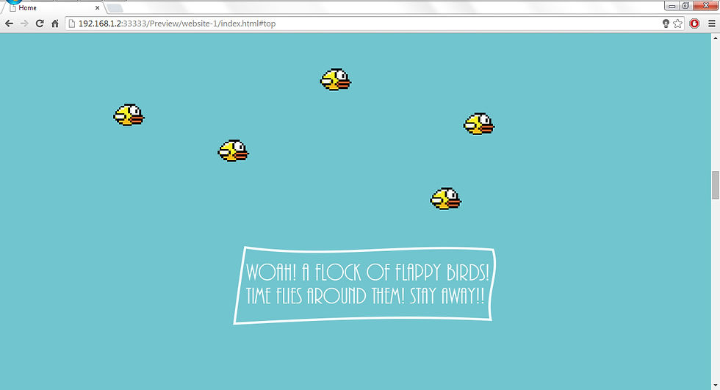Viewport: 720px width, 390px height.
Task: Bookmark this page with the star icon
Action: [x=677, y=24]
